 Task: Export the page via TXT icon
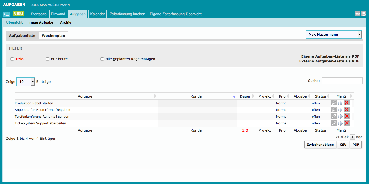(358, 14)
